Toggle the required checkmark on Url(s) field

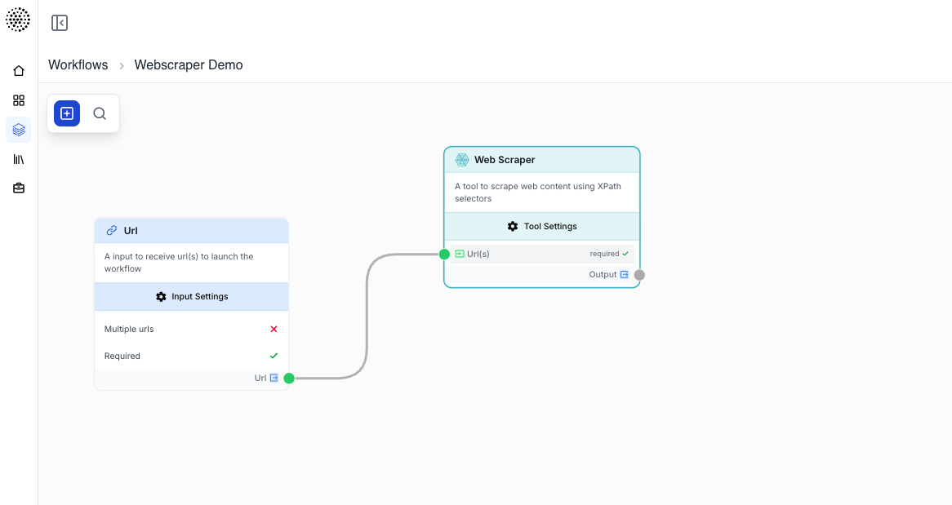coord(625,254)
